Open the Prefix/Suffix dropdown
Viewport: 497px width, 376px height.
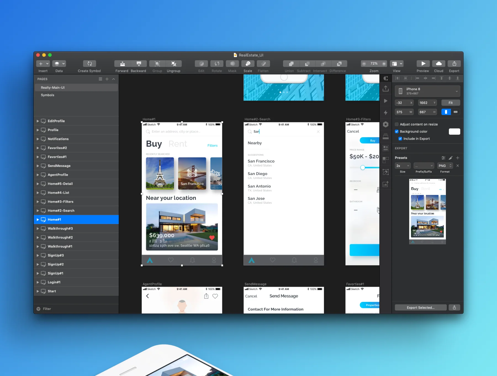[424, 166]
